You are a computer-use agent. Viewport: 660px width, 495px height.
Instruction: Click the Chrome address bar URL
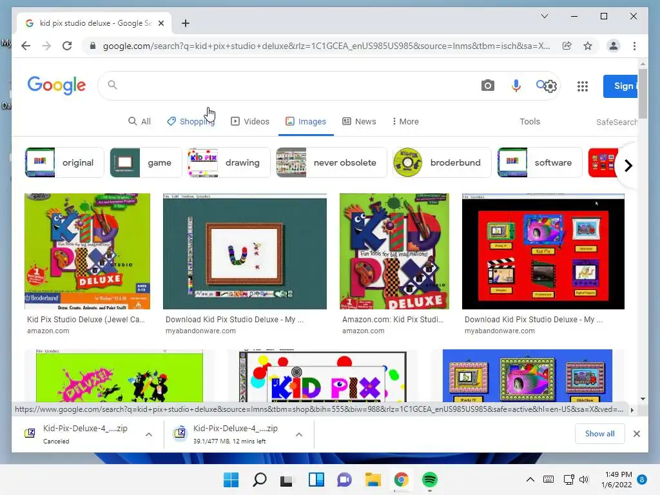tap(326, 46)
